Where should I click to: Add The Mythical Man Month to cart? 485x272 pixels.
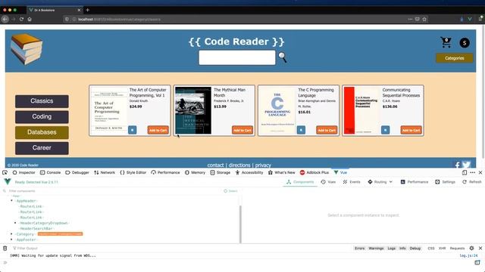242,130
